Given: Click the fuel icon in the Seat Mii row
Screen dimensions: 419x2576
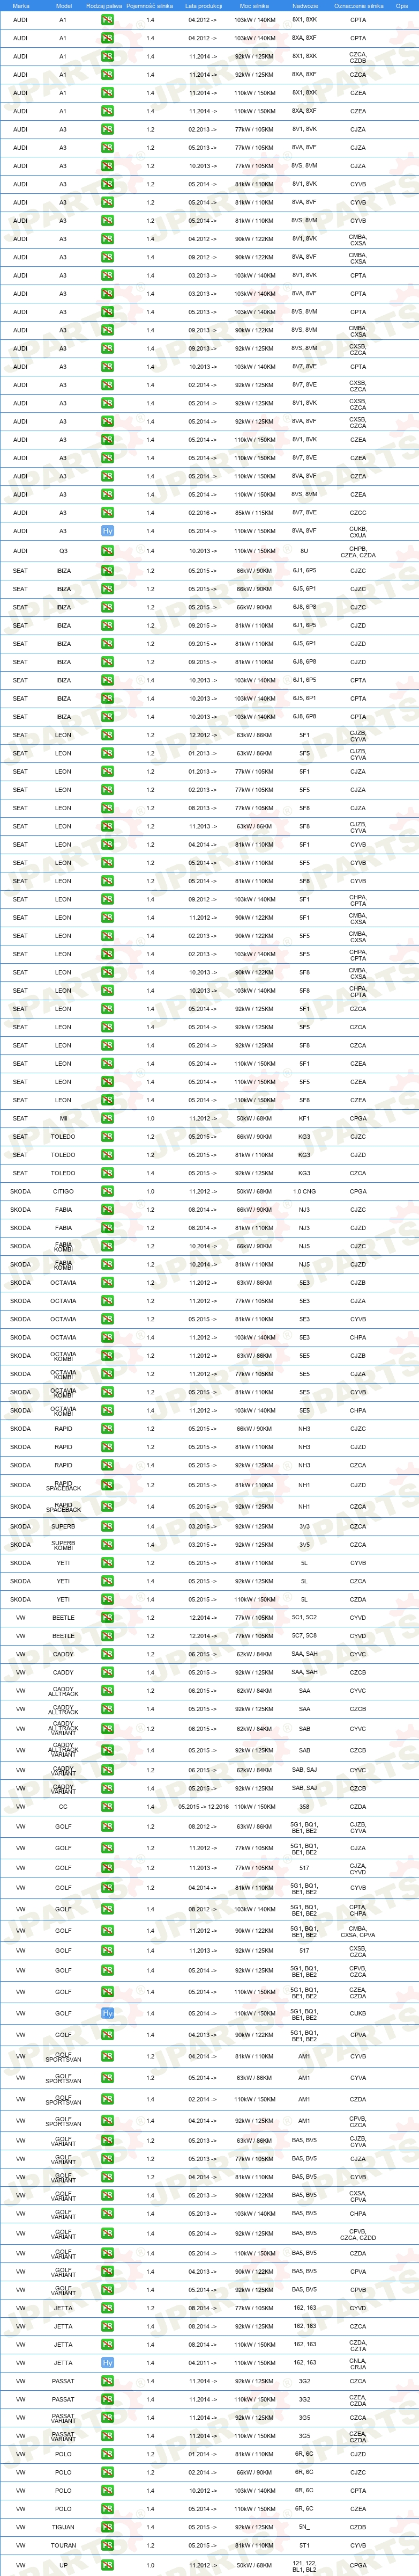Looking at the screenshot, I should coord(108,1118).
